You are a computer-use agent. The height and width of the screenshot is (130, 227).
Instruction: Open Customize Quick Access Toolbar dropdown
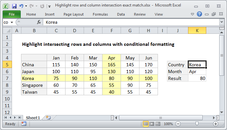49,6
